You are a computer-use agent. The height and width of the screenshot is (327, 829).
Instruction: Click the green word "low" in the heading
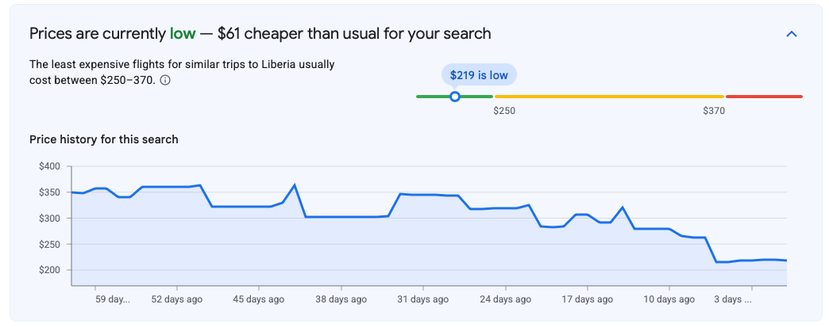(183, 34)
